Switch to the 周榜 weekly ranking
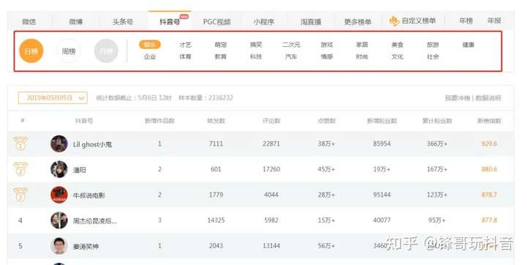Image resolution: width=527 pixels, height=265 pixels. (69, 51)
